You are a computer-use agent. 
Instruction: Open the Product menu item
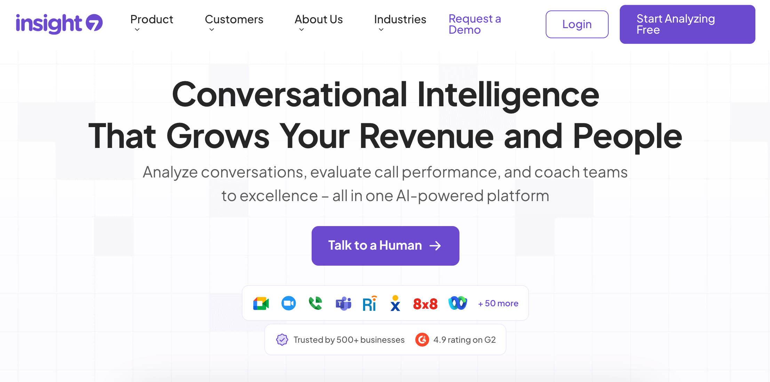pyautogui.click(x=152, y=19)
